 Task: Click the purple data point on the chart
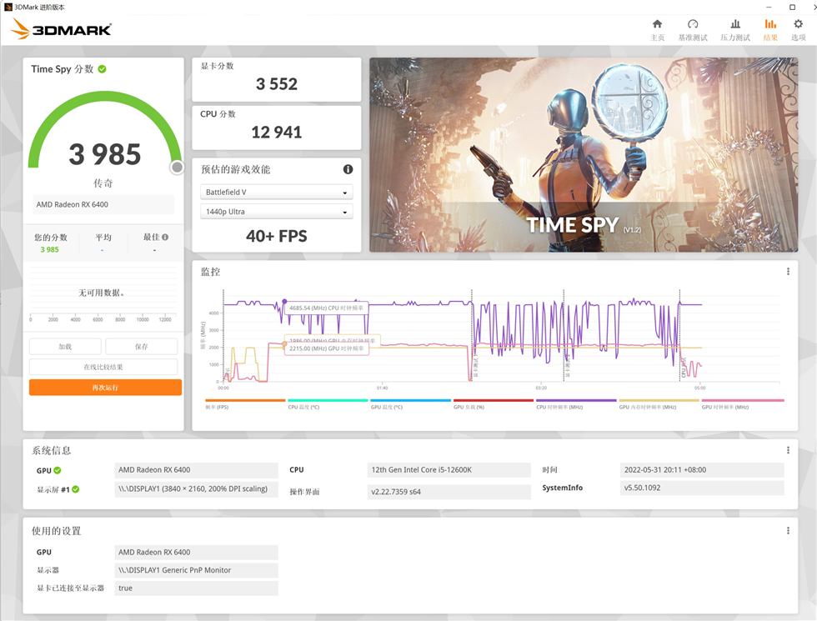point(284,302)
